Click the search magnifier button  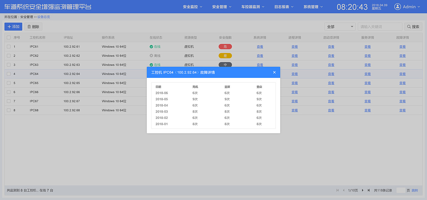tap(413, 27)
